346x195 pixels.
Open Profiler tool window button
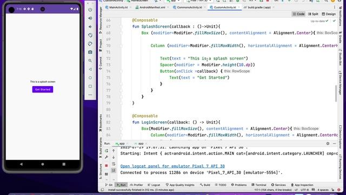pos(136,185)
